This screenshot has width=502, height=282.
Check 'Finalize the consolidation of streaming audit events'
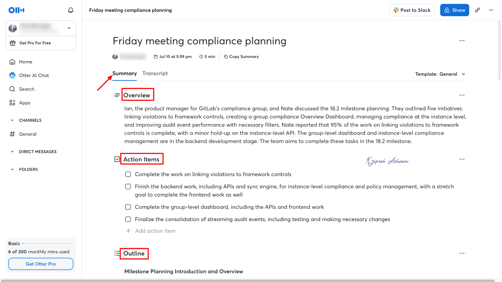pyautogui.click(x=128, y=219)
